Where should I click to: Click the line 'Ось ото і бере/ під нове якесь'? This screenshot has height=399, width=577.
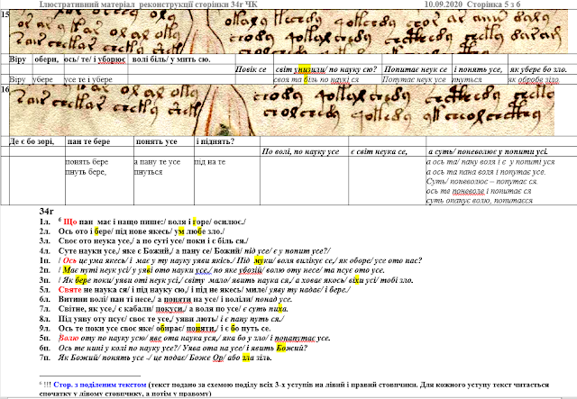coord(115,231)
